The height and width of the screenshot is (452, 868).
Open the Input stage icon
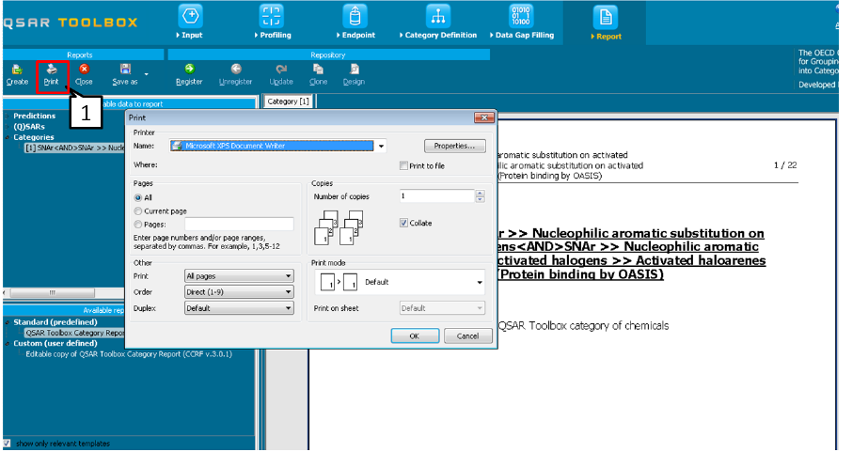click(190, 17)
